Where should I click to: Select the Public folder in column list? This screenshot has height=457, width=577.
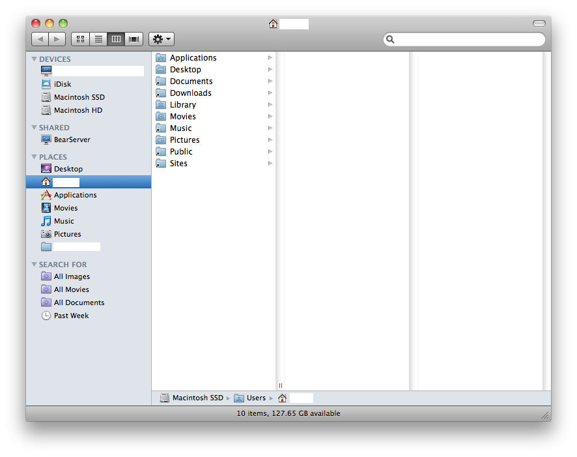(214, 152)
